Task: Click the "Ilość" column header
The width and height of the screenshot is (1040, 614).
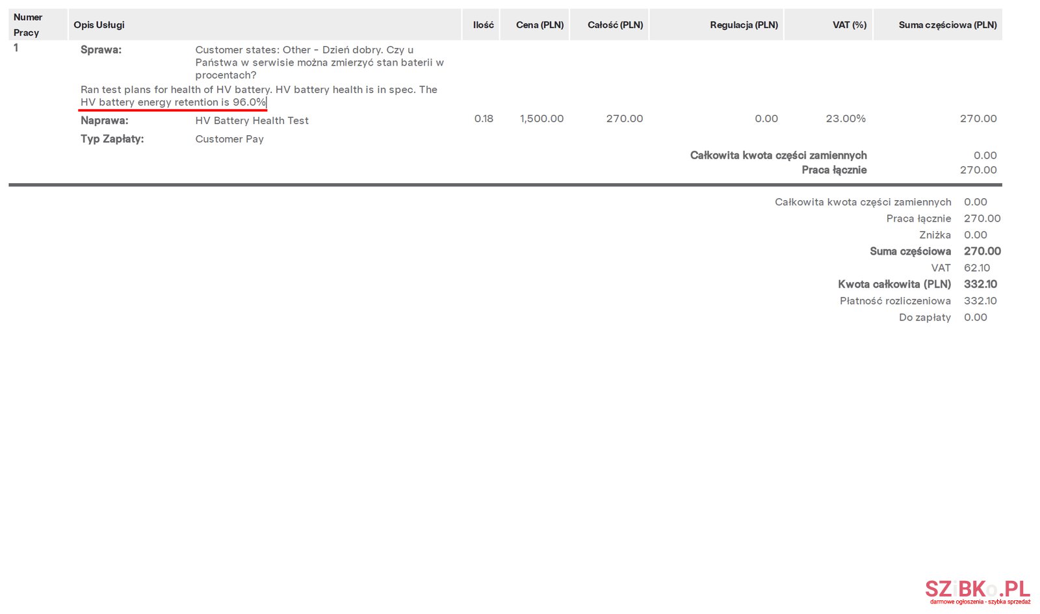Action: [x=483, y=25]
